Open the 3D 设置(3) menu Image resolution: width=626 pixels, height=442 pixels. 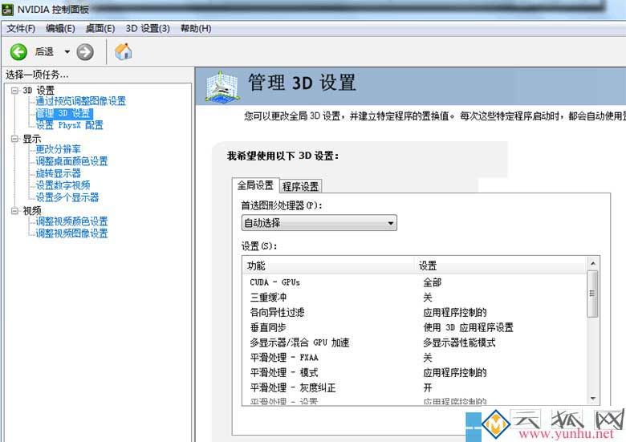[x=148, y=29]
